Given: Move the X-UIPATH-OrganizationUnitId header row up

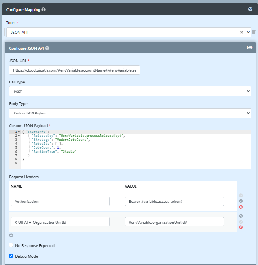Looking at the screenshot, I should click(x=241, y=216).
